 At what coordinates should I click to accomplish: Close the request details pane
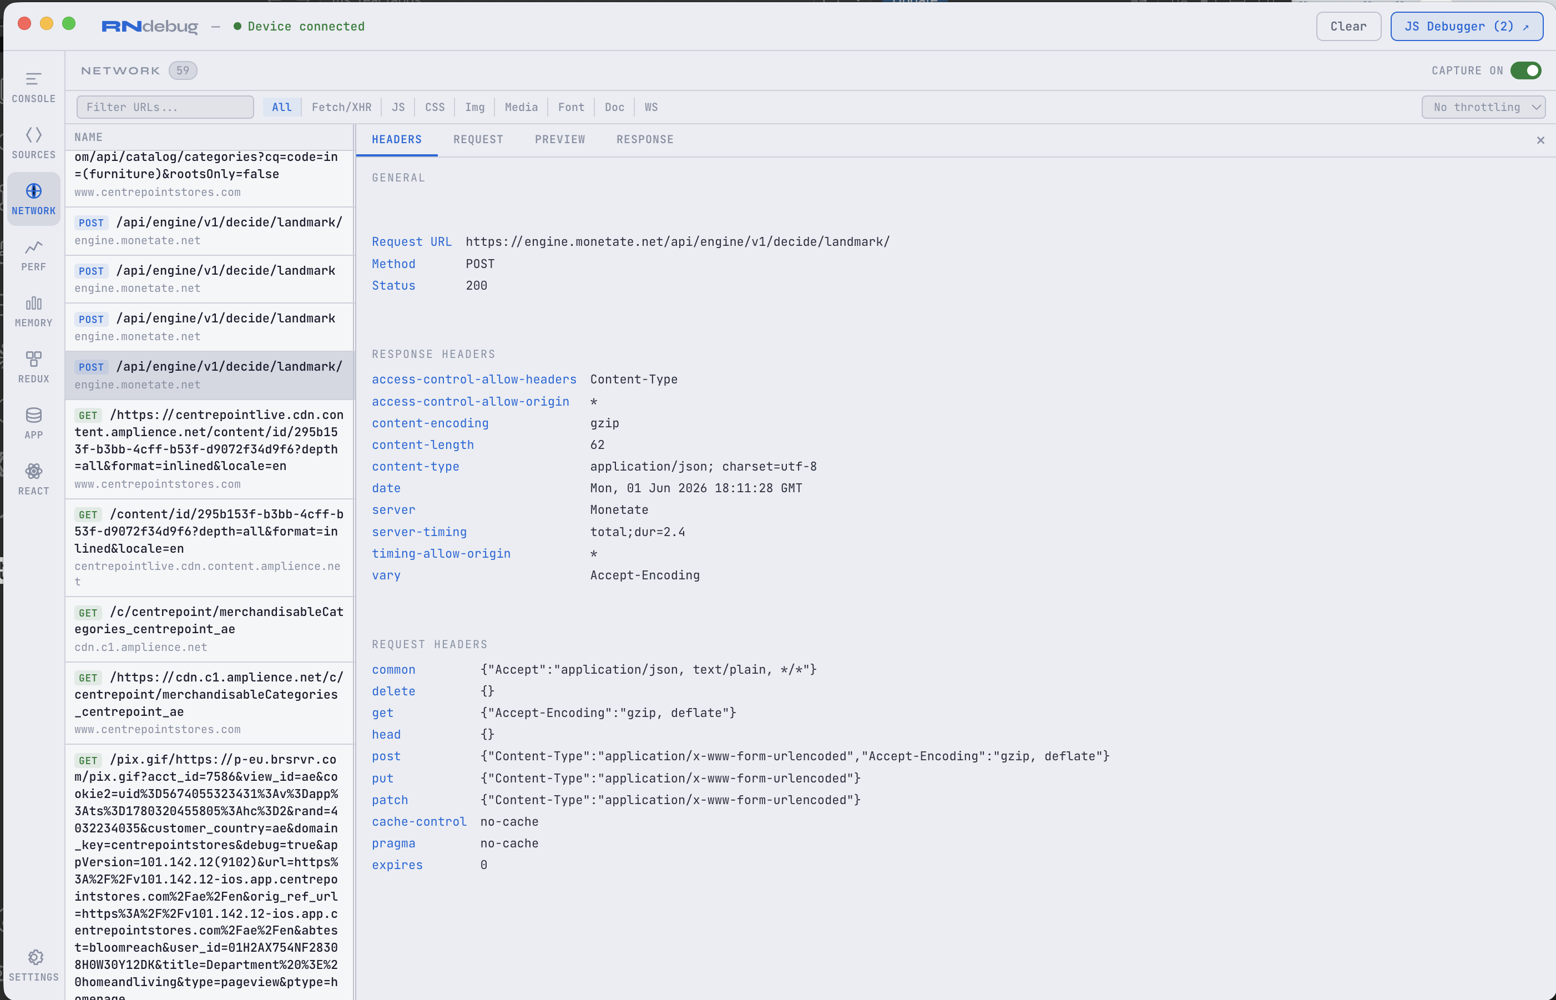[1540, 140]
